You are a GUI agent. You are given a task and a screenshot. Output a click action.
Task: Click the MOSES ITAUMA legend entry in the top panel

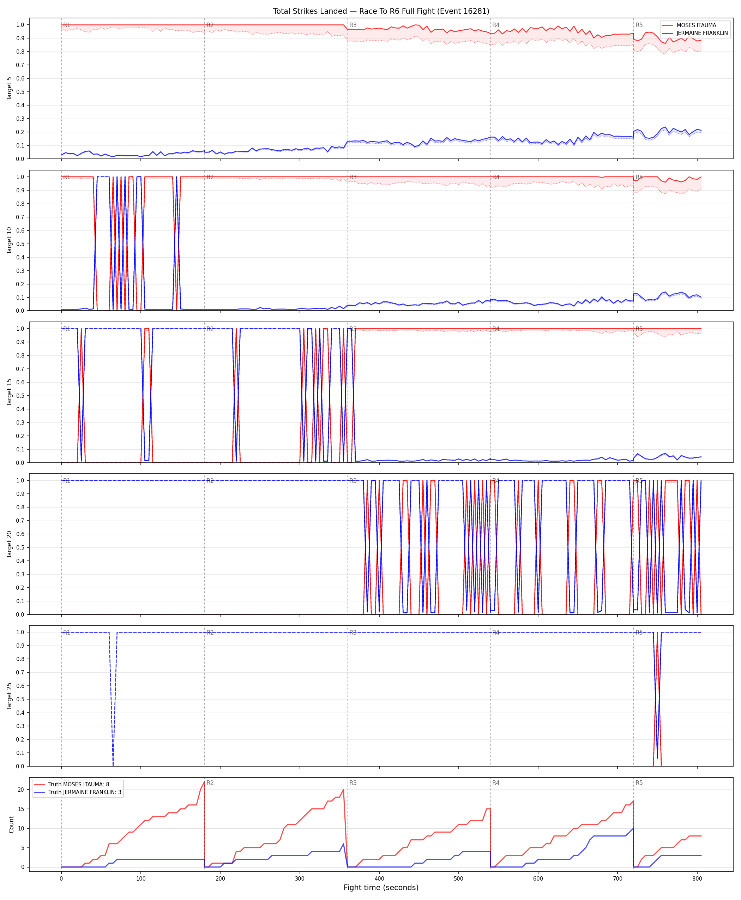pyautogui.click(x=696, y=25)
